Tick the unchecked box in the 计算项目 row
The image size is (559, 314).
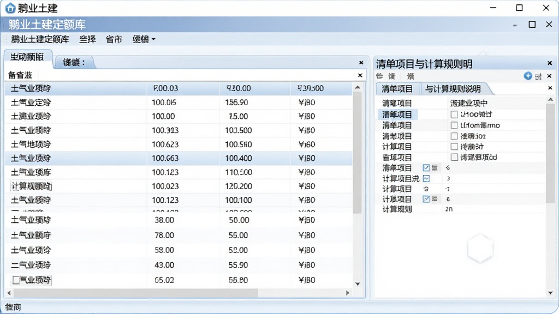454,146
